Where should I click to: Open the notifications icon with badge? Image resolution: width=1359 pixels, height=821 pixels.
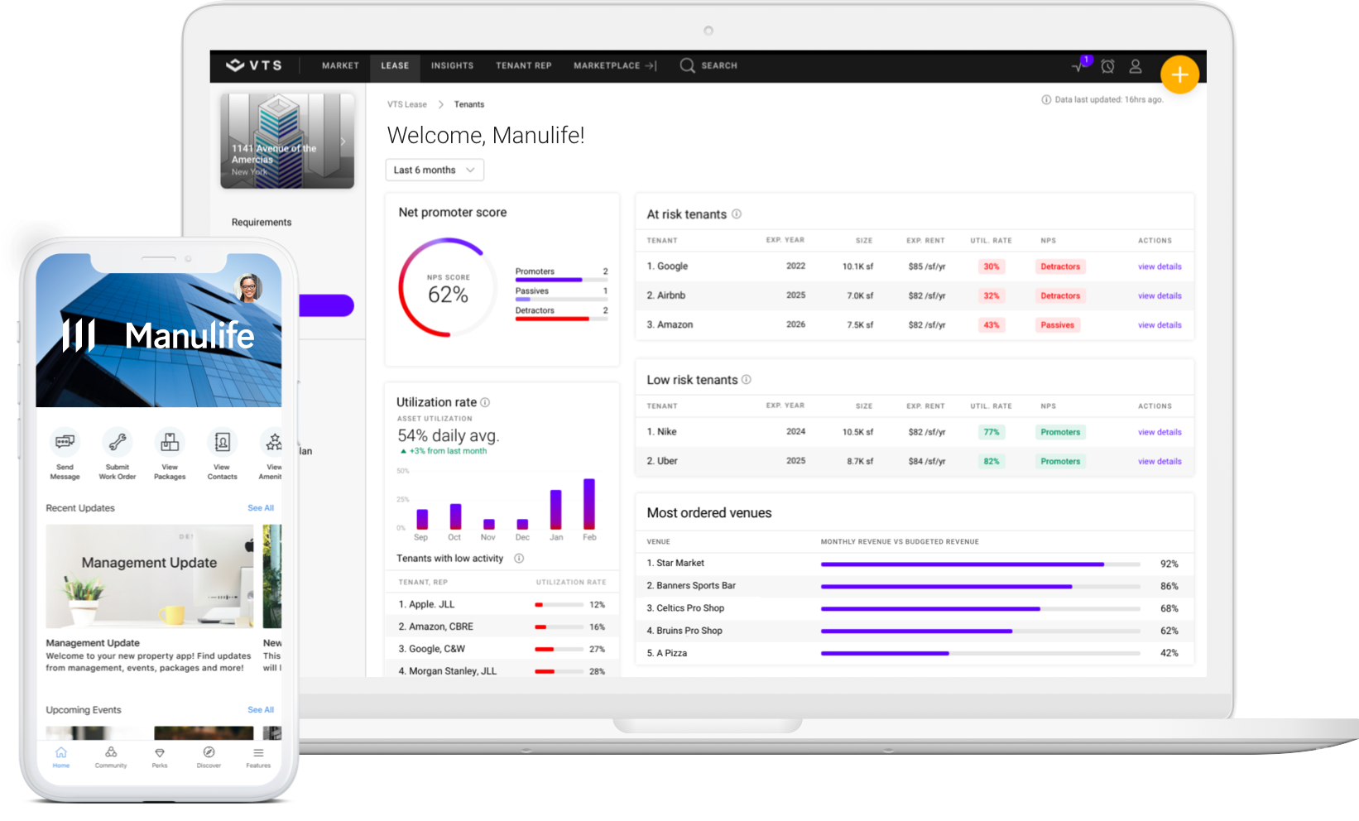(1081, 65)
